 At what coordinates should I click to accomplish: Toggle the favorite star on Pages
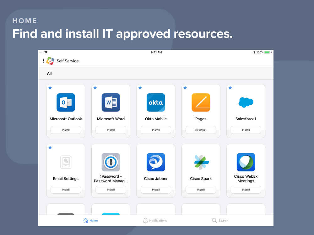(x=185, y=88)
